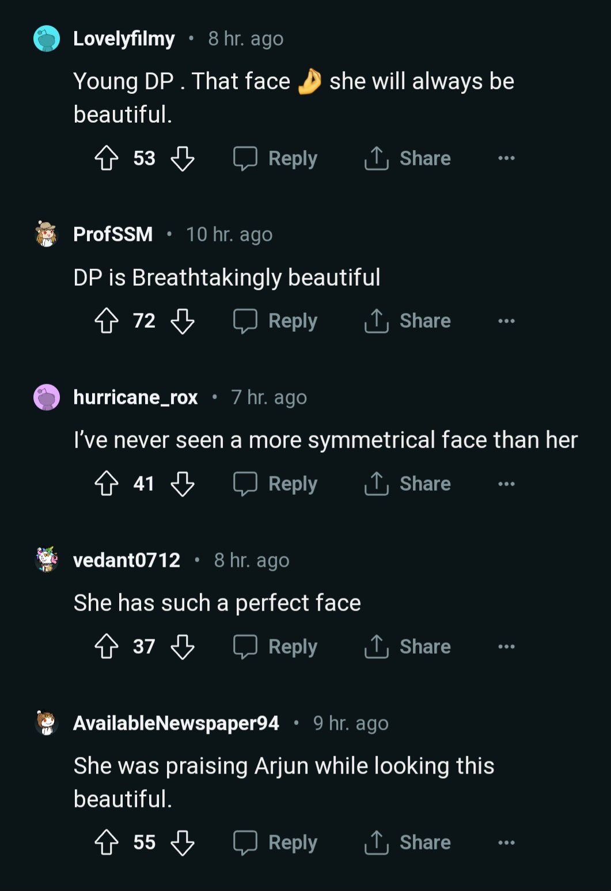611x891 pixels.
Task: Share vedant0712's comment
Action: [408, 646]
